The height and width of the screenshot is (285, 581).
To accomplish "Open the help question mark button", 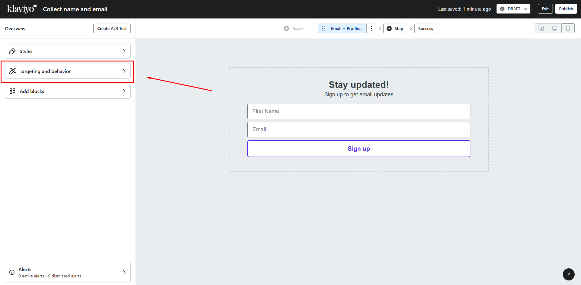I will pos(568,274).
